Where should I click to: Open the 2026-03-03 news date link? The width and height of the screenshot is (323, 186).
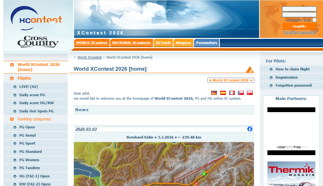click(86, 129)
